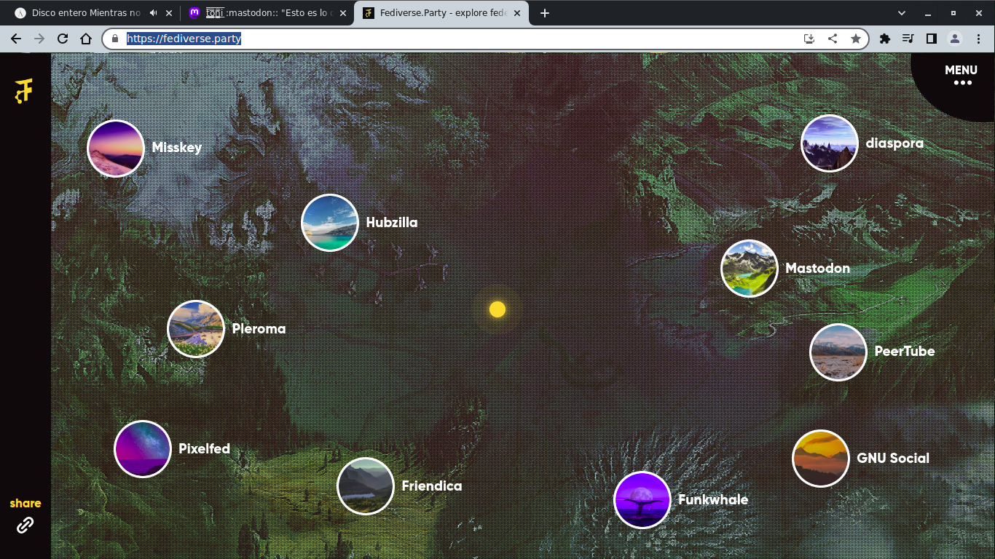Click the Misskey text label
The height and width of the screenshot is (559, 995).
[177, 148]
